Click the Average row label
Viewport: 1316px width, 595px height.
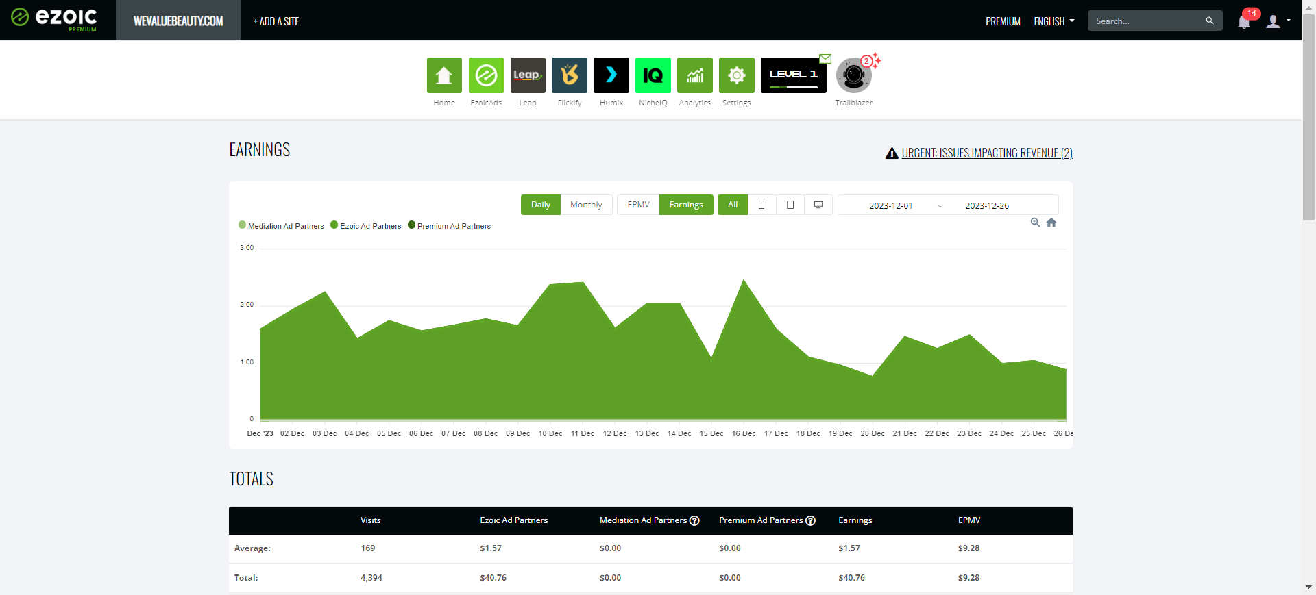(252, 548)
